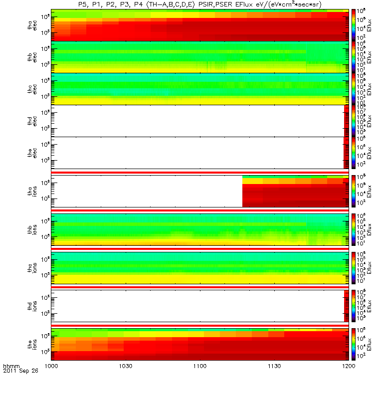Select the 'thc elec' panel label

(x=32, y=89)
